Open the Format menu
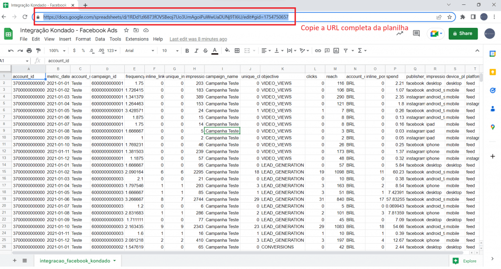This screenshot has height=269, width=501. tap(83, 39)
